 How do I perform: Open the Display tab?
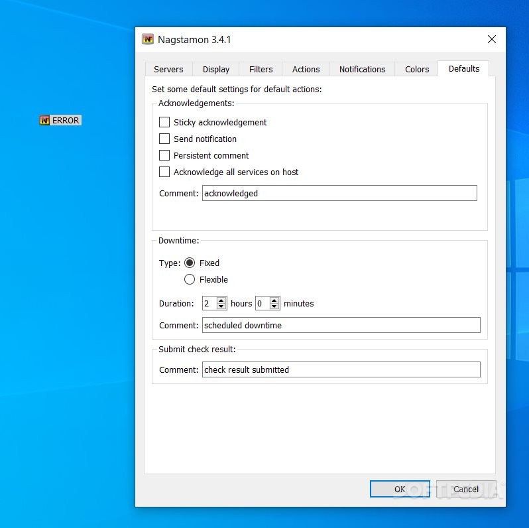click(216, 69)
